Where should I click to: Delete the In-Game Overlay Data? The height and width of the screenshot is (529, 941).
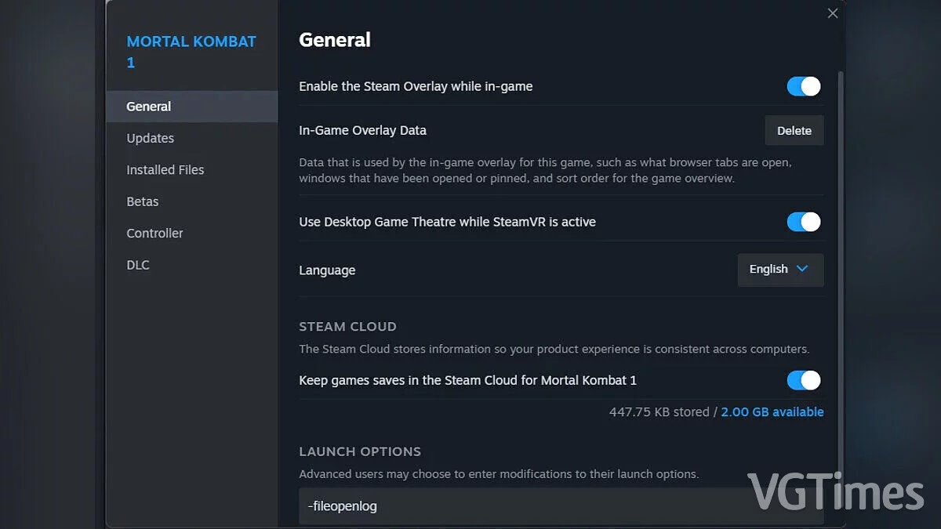point(794,131)
